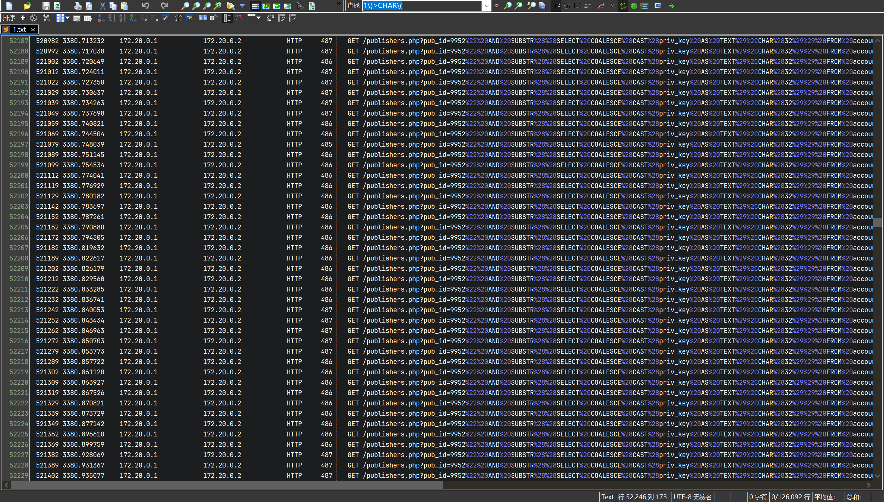
Task: Expand hidden toolbar buttons chevron
Action: click(x=339, y=4)
